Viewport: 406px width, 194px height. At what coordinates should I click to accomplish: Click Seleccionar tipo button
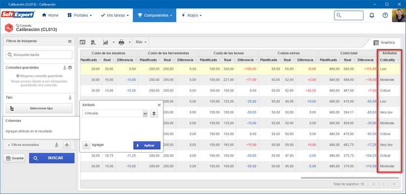pyautogui.click(x=39, y=109)
